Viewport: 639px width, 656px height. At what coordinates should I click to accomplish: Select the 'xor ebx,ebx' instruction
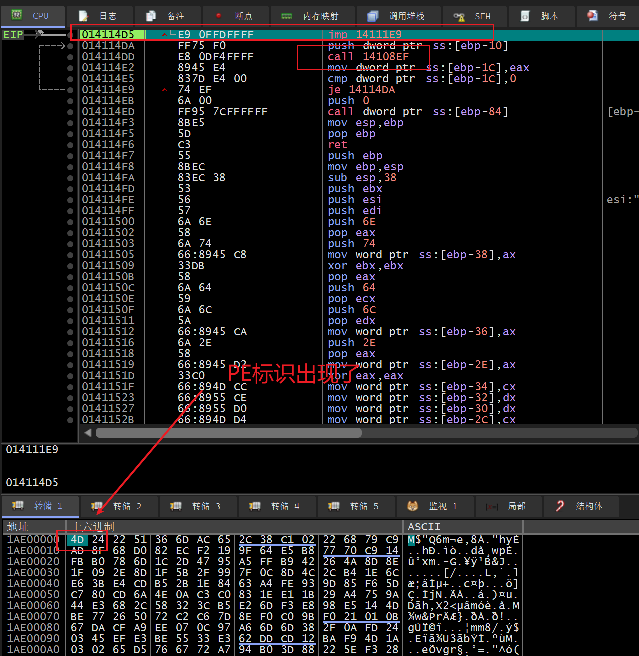coord(365,266)
